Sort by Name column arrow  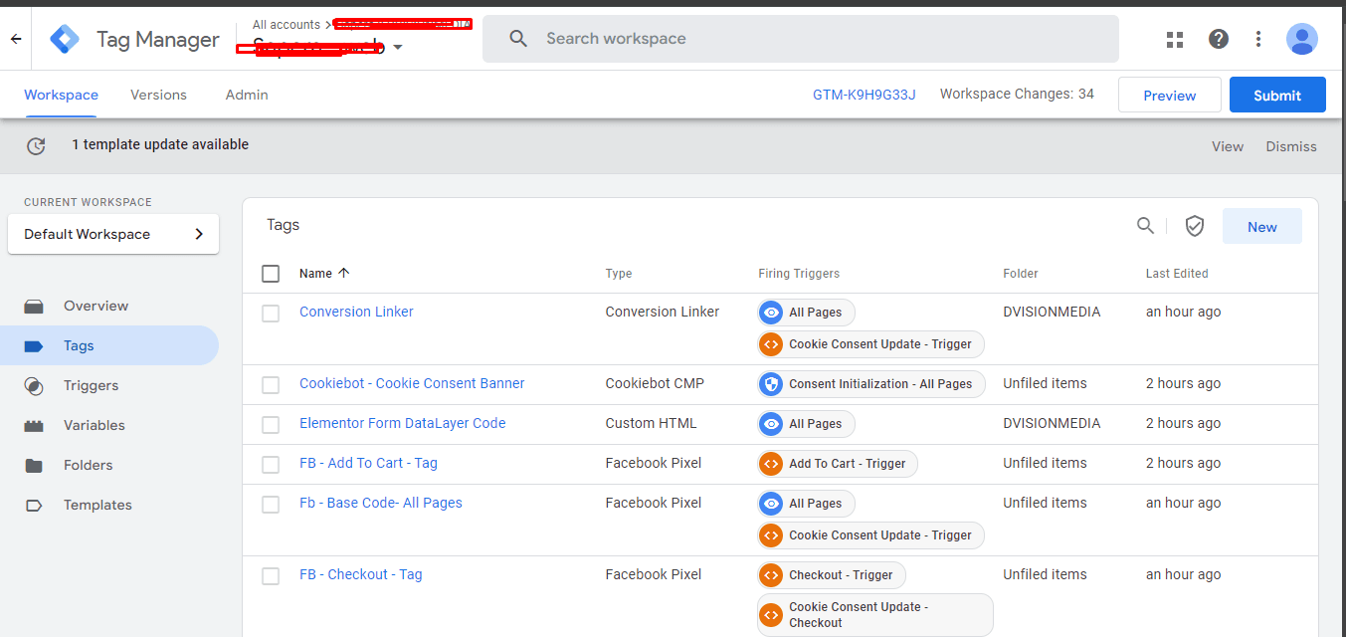tap(344, 273)
